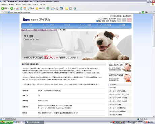The image size is (155, 124).
Task: Open the History toolbar icon
Action: (x=48, y=8)
